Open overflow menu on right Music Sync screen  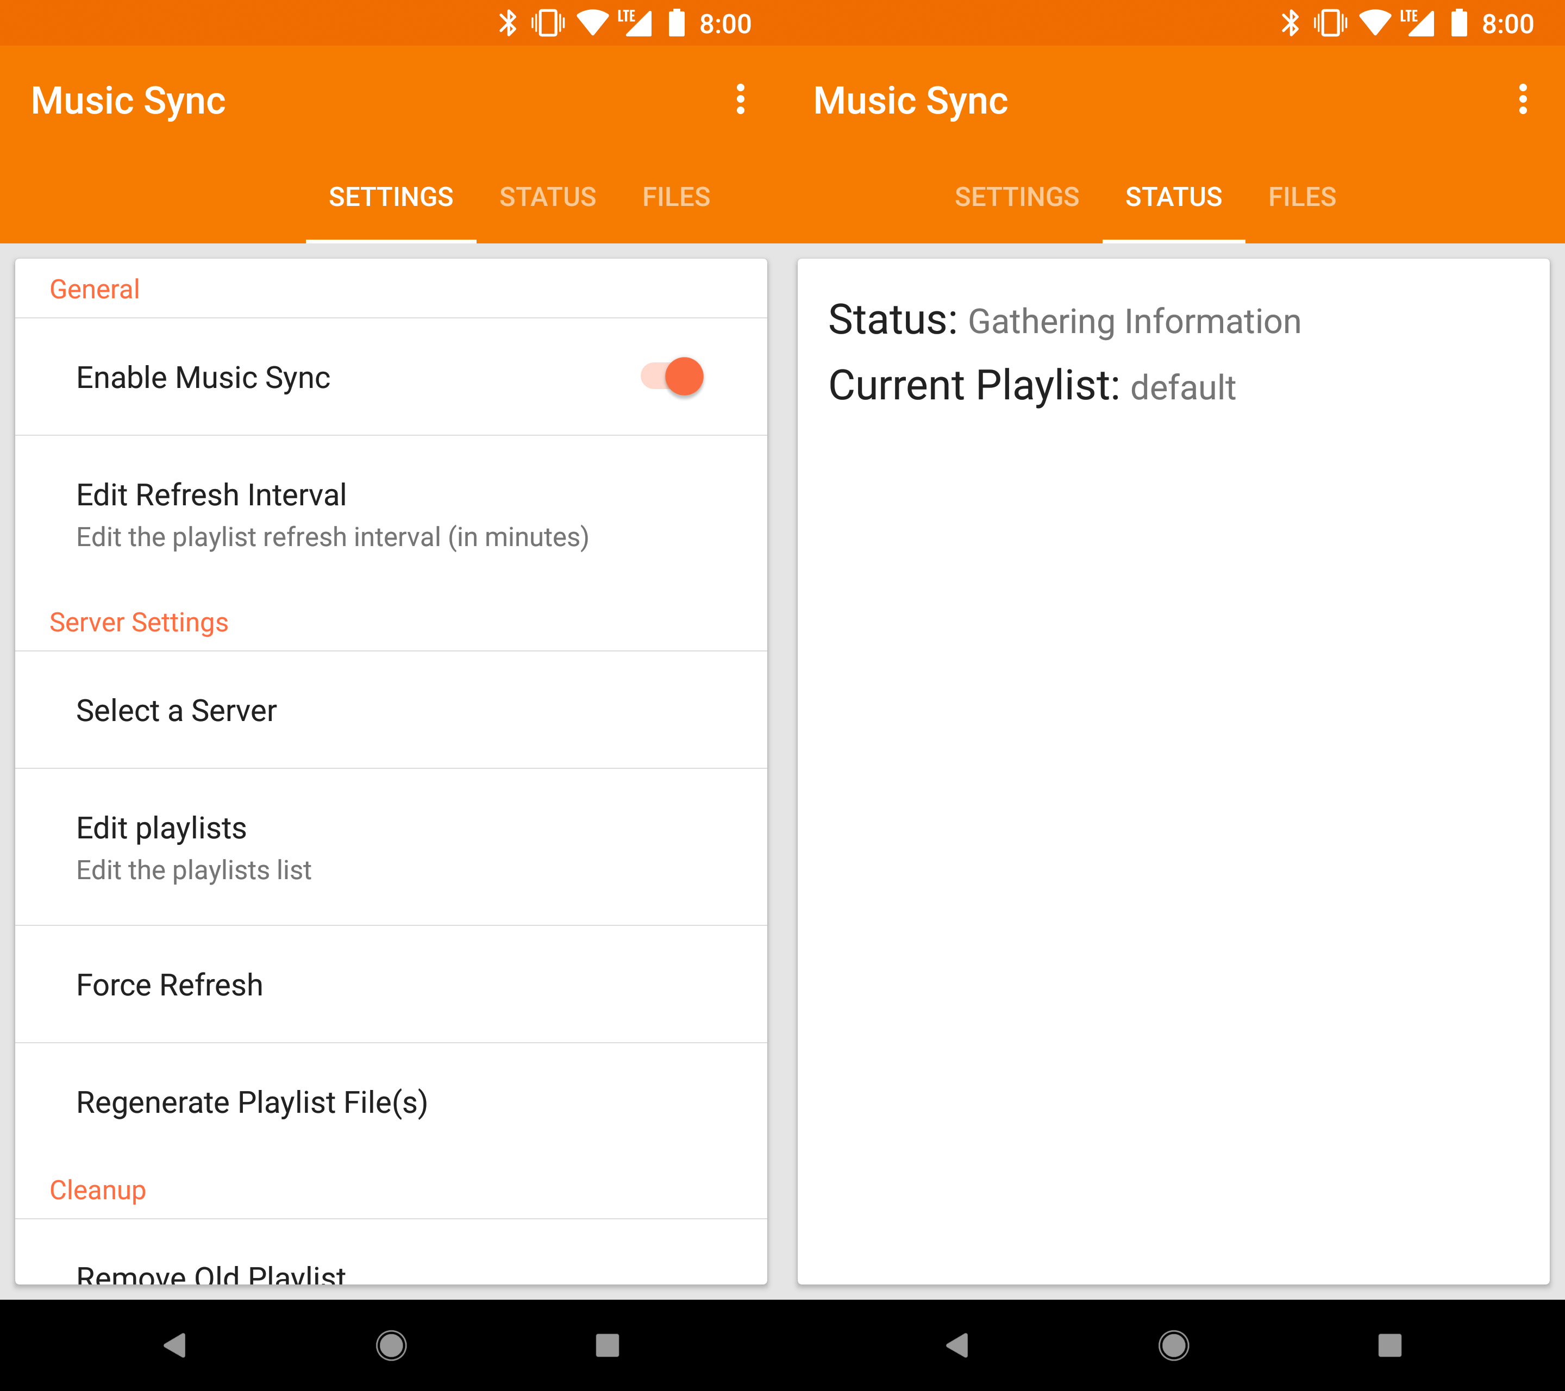1522,99
